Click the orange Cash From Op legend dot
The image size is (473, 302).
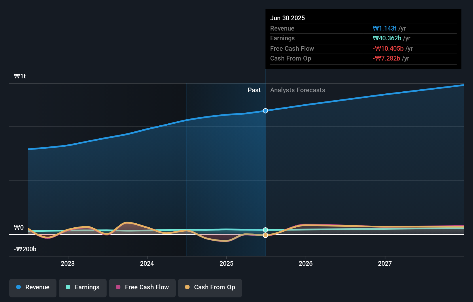[x=187, y=287]
